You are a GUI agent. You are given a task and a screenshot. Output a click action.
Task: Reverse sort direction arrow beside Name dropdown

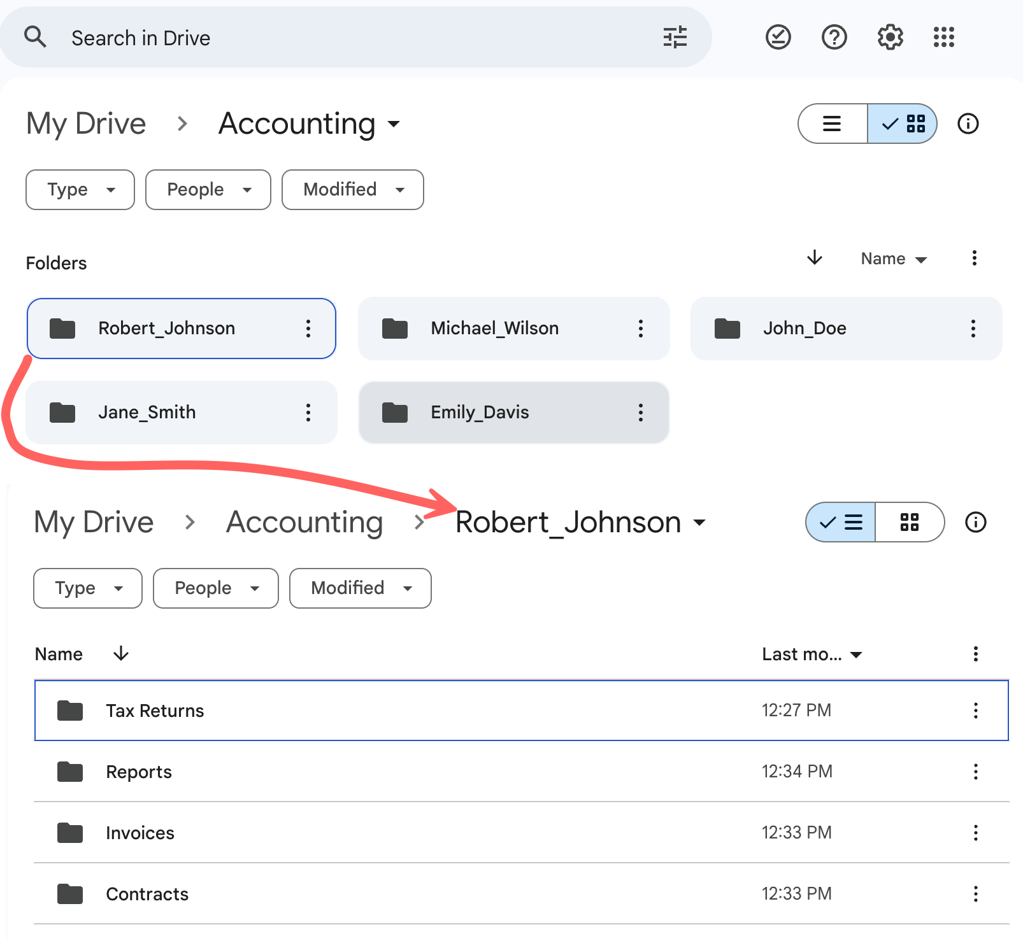pyautogui.click(x=815, y=258)
